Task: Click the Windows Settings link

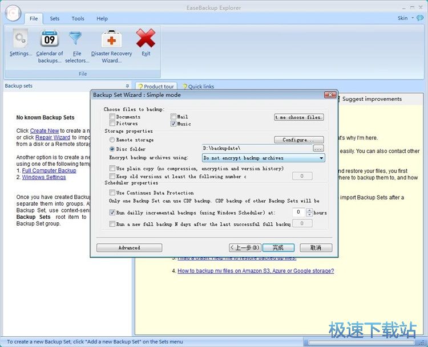Action: tap(44, 177)
